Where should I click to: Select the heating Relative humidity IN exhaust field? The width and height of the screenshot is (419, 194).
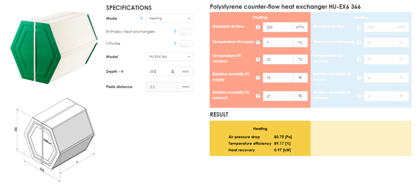(x=277, y=96)
